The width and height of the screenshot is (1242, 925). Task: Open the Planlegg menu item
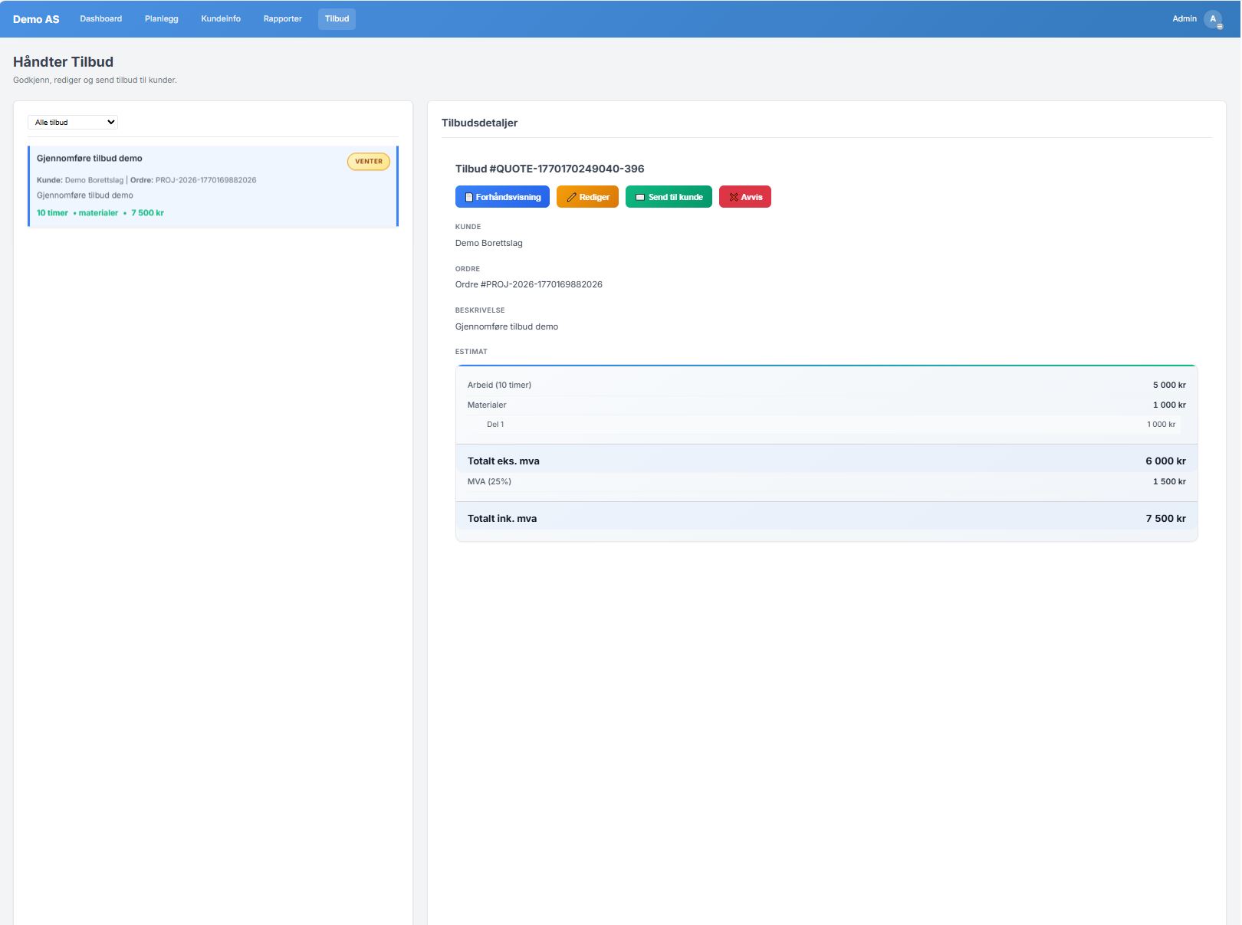click(161, 19)
